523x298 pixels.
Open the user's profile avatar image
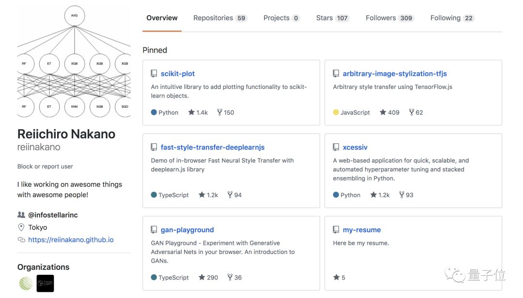[74, 61]
